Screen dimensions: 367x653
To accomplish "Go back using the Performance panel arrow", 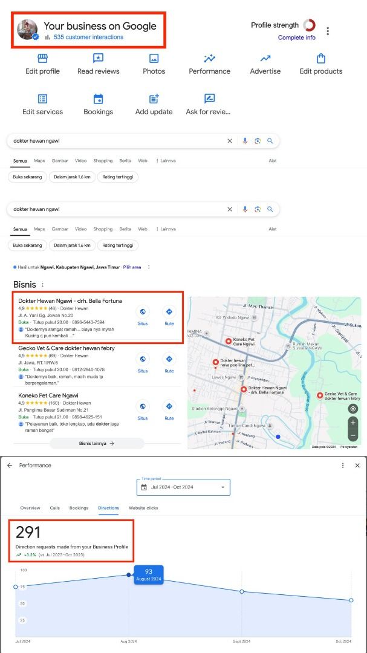I will (x=10, y=466).
